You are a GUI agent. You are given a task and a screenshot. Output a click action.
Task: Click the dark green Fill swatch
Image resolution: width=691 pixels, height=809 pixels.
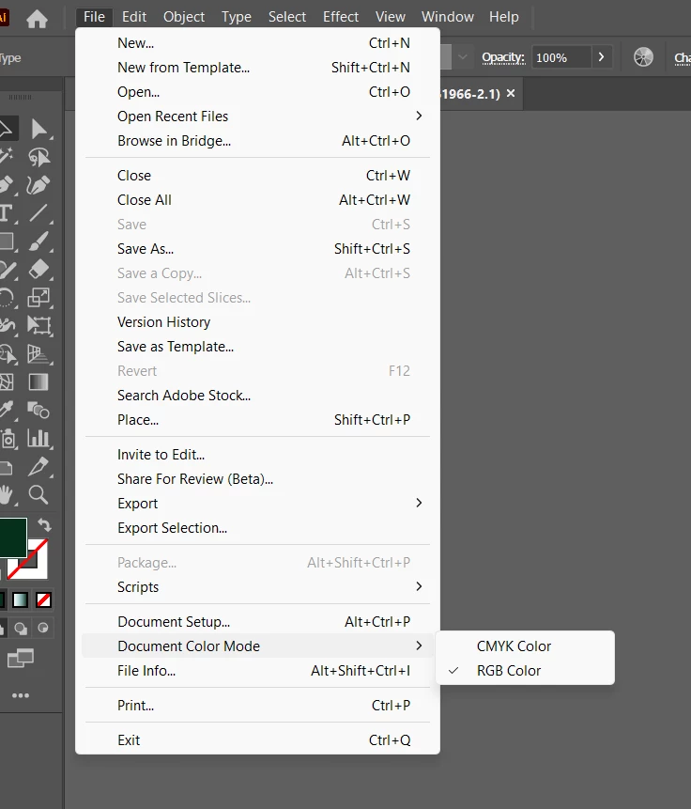tap(12, 537)
